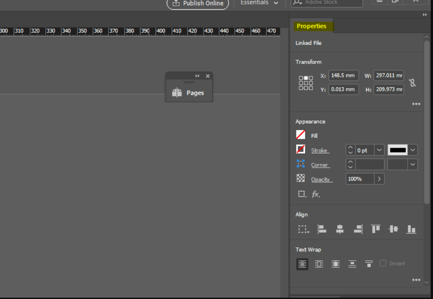Align left edges
The height and width of the screenshot is (299, 433).
tap(322, 229)
